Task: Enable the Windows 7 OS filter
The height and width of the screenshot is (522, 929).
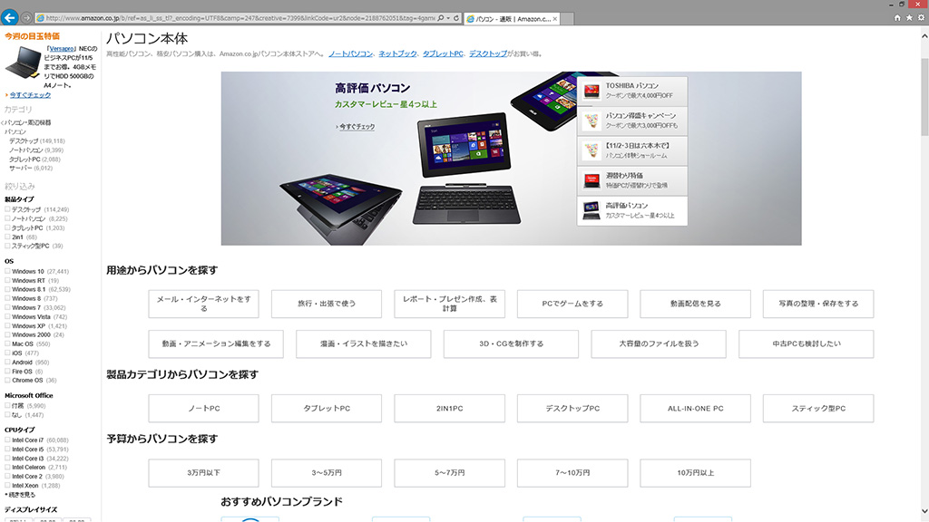Action: 7,307
